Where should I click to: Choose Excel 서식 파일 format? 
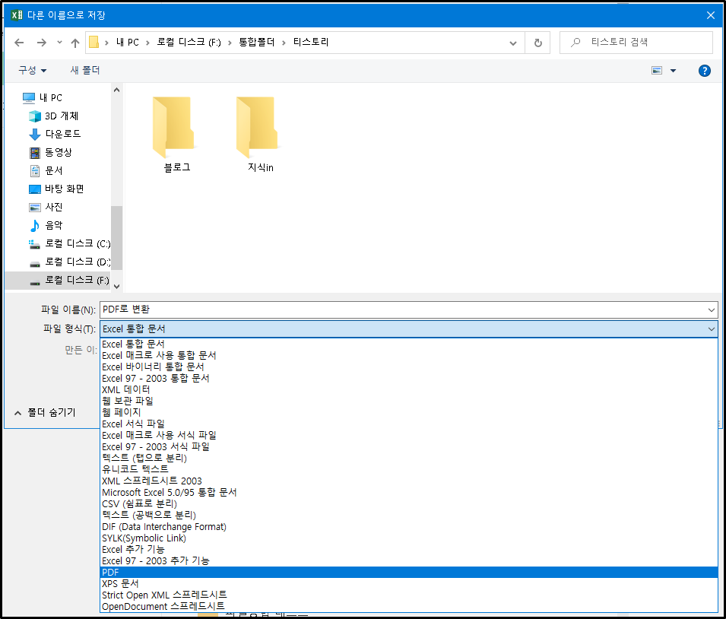click(x=409, y=424)
